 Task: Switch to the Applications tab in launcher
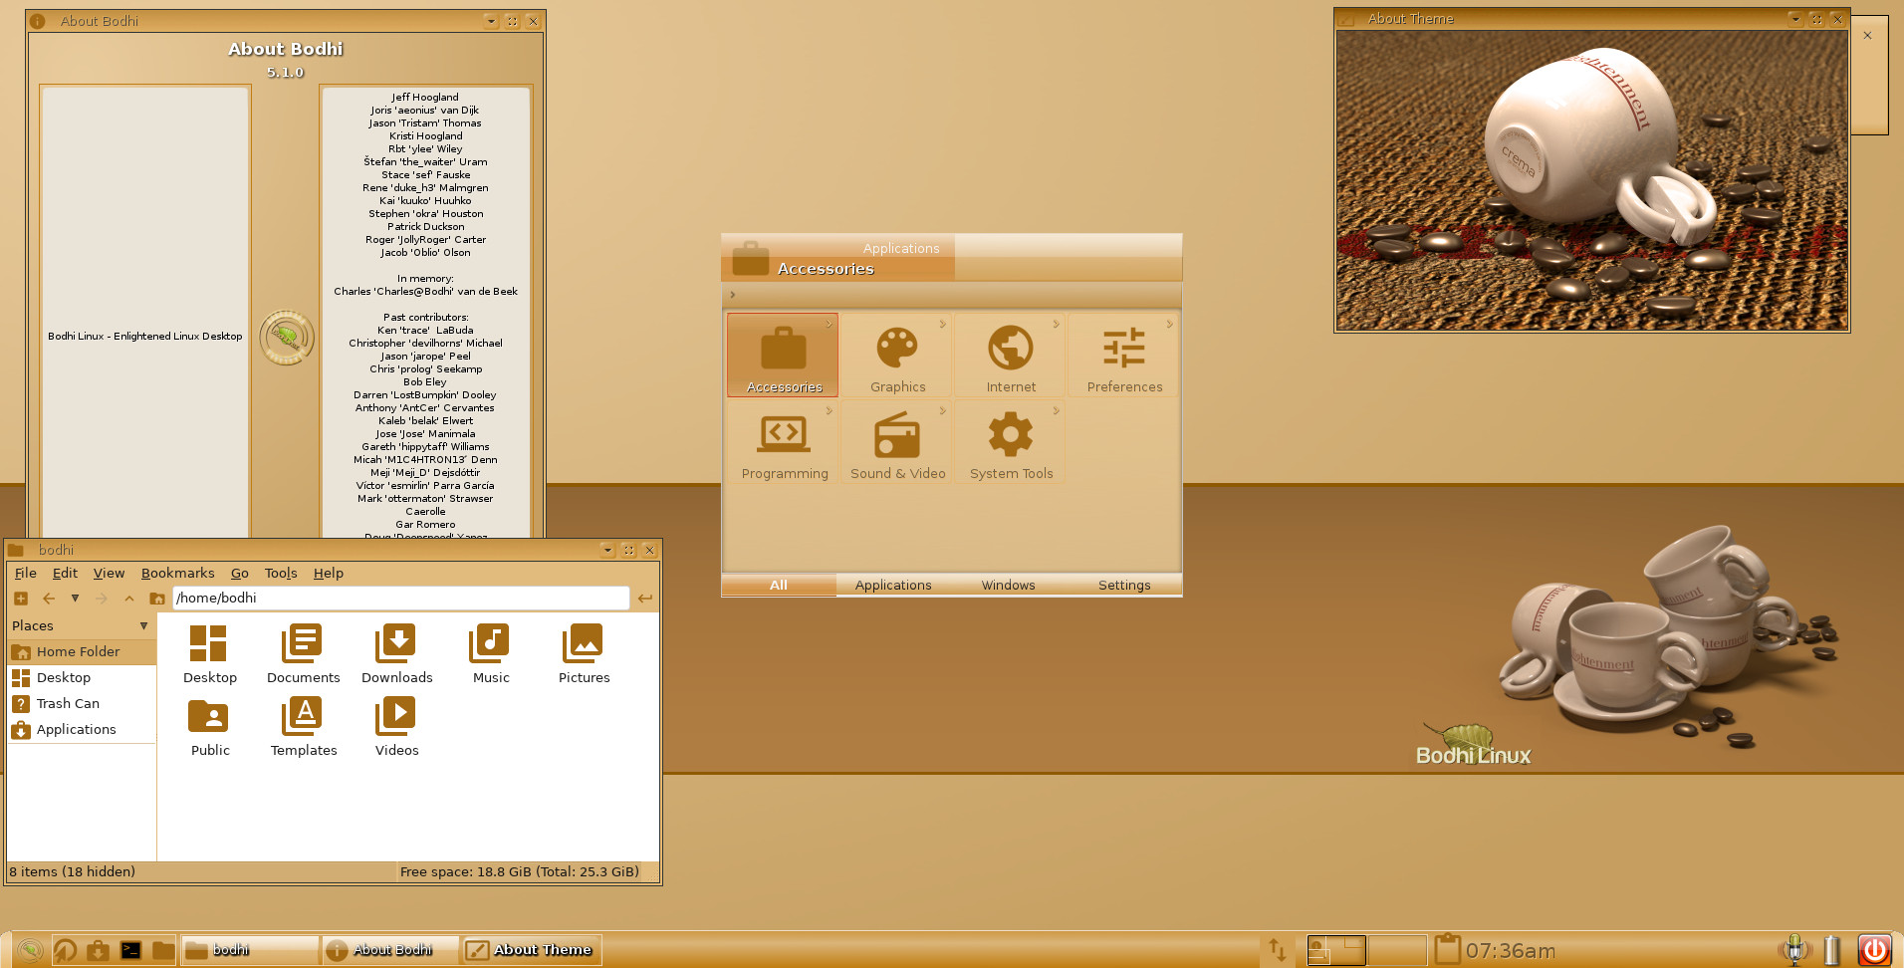pyautogui.click(x=893, y=586)
